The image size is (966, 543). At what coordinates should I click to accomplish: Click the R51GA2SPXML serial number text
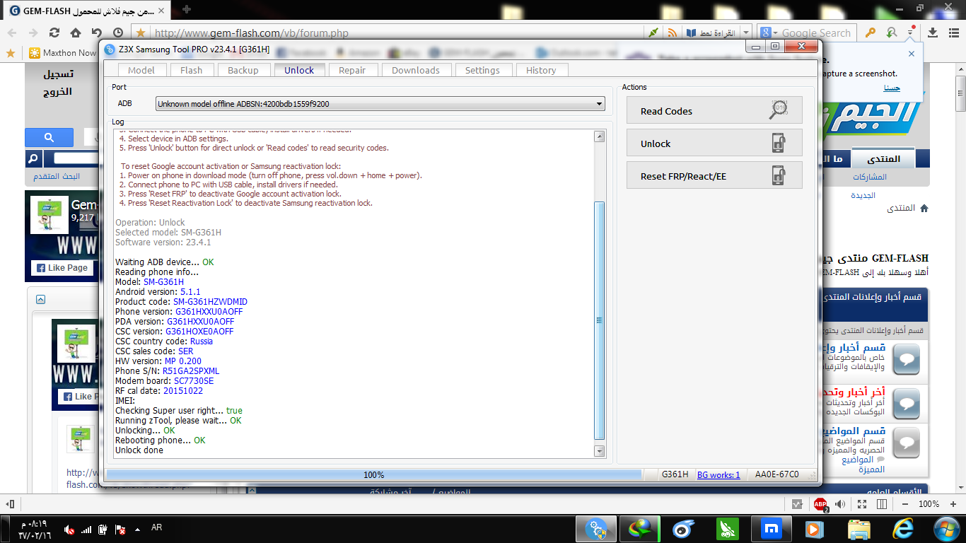coord(191,370)
